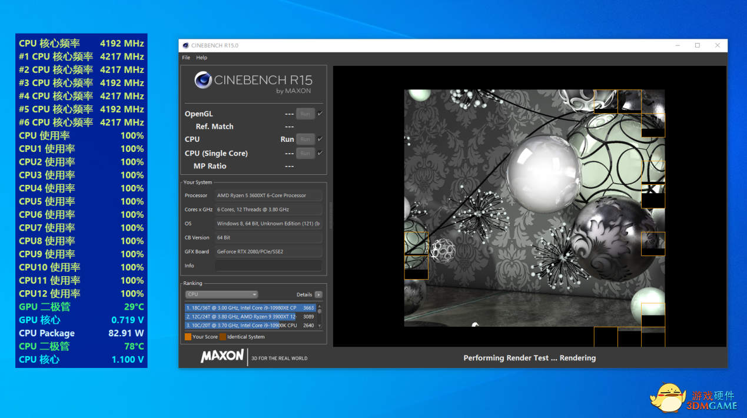Click the Cores x GHz field
Viewport: 747px width, 418px height.
pyautogui.click(x=268, y=210)
